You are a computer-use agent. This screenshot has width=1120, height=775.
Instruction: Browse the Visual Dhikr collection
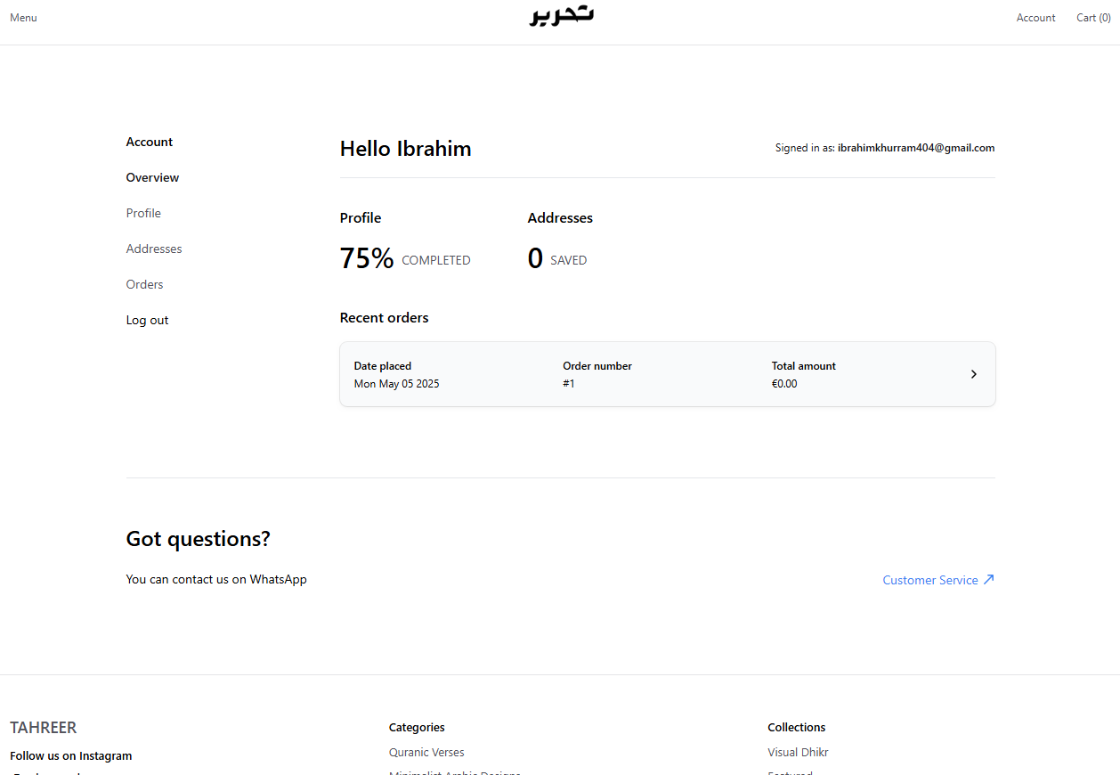click(x=798, y=752)
